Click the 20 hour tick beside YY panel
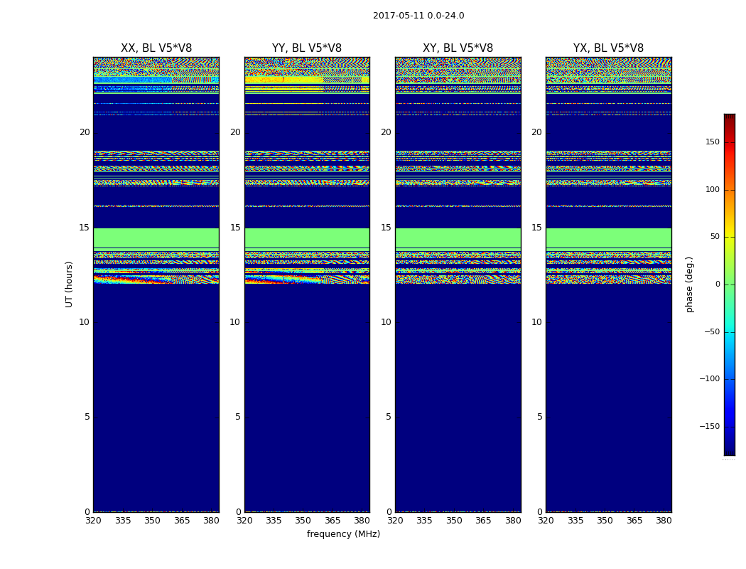The height and width of the screenshot is (569, 746). [x=235, y=132]
